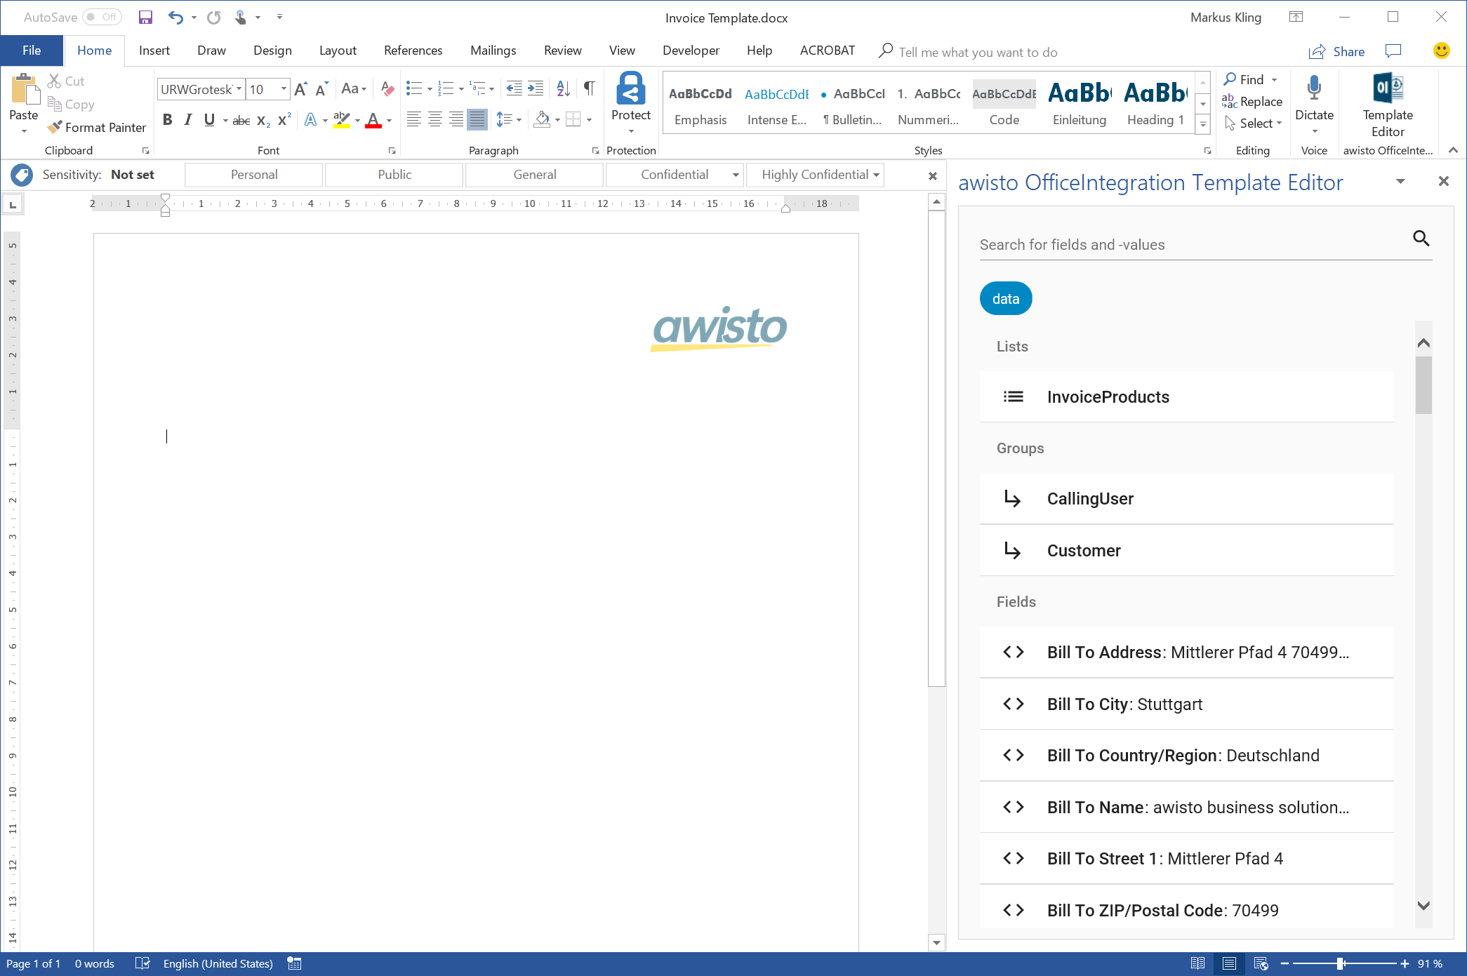Insert the Bill To City field
The image size is (1467, 976).
click(1187, 704)
